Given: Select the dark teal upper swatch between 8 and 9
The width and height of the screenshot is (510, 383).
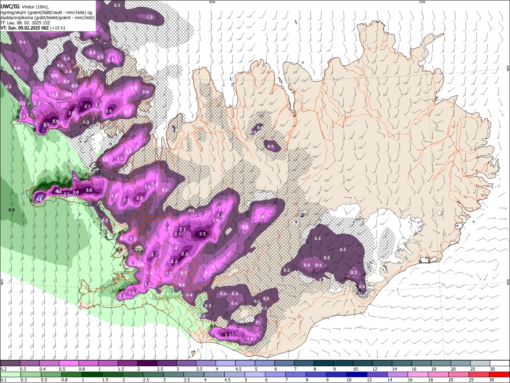Looking at the screenshot, I should 323,363.
